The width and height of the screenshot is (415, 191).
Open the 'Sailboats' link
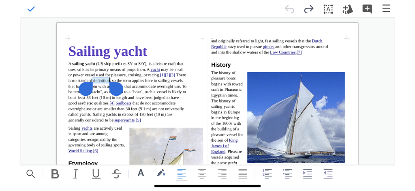coord(123,103)
